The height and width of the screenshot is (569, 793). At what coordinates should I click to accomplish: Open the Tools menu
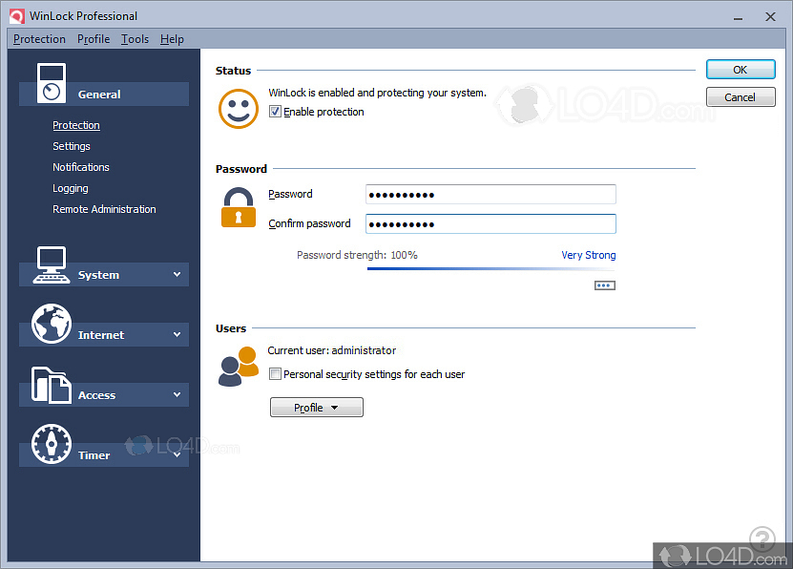[135, 39]
